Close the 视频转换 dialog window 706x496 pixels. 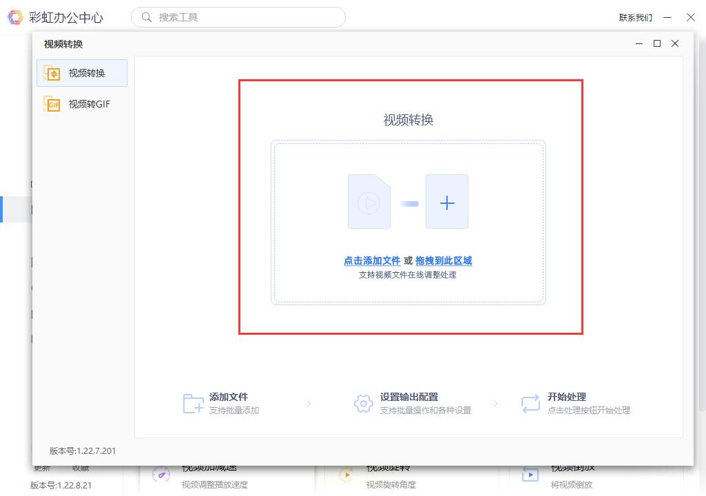pos(675,43)
